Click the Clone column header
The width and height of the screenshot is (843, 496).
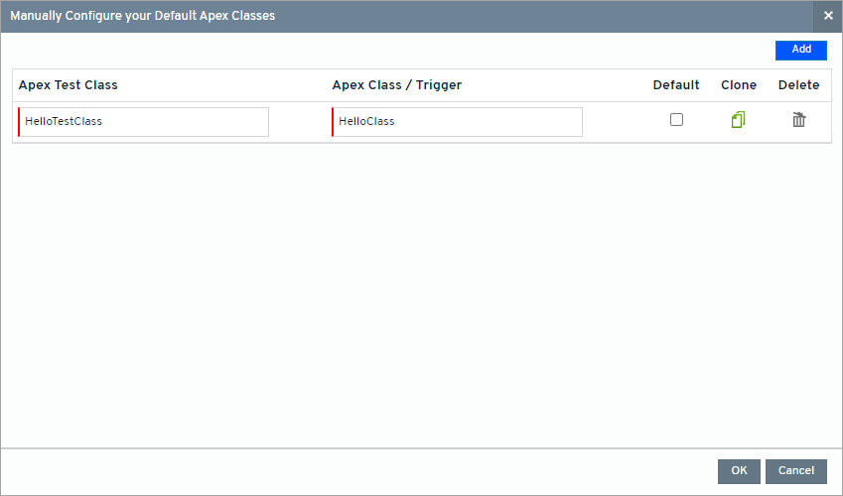coord(739,85)
